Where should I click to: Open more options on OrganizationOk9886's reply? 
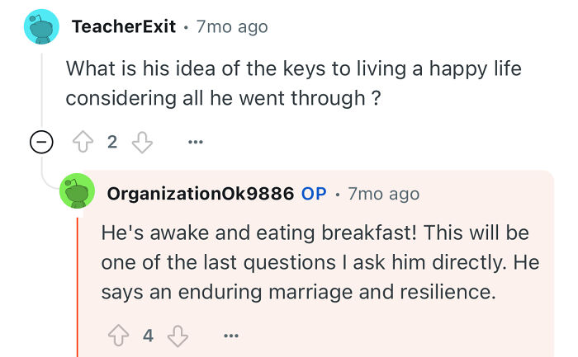230,335
